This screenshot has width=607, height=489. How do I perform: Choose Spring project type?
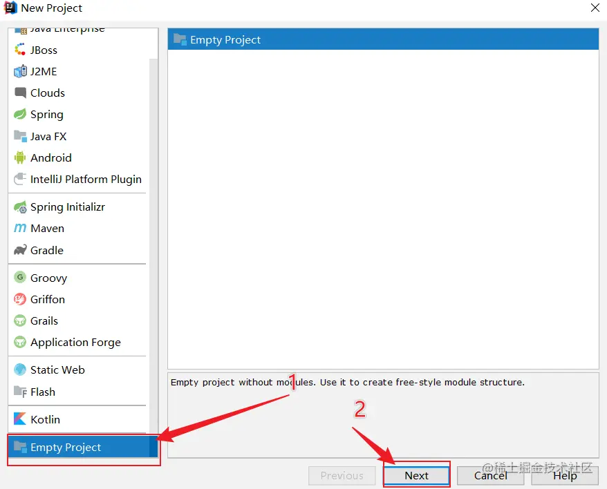(x=79, y=115)
